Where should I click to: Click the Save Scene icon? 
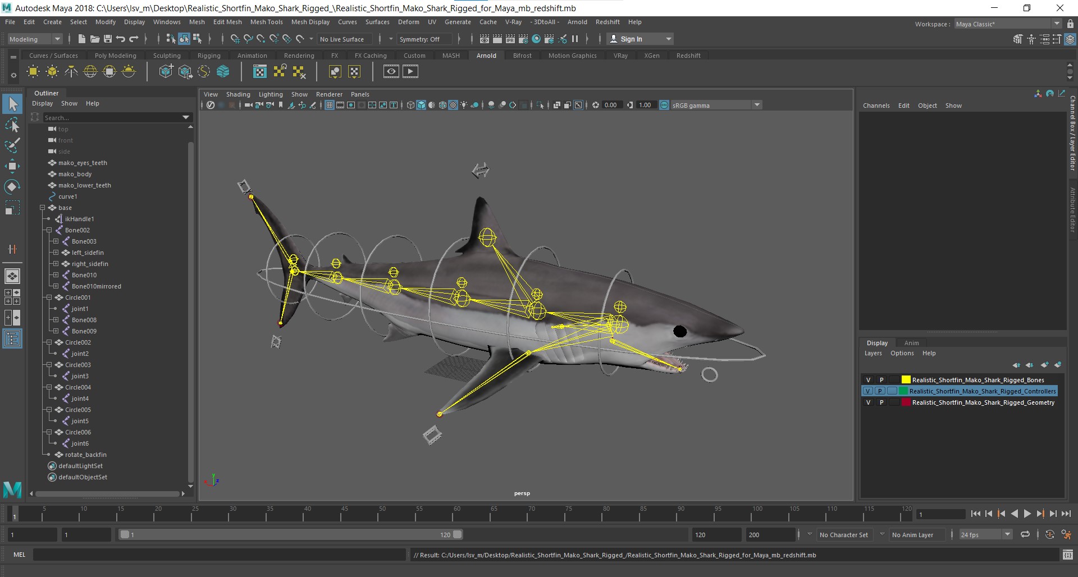coord(107,39)
